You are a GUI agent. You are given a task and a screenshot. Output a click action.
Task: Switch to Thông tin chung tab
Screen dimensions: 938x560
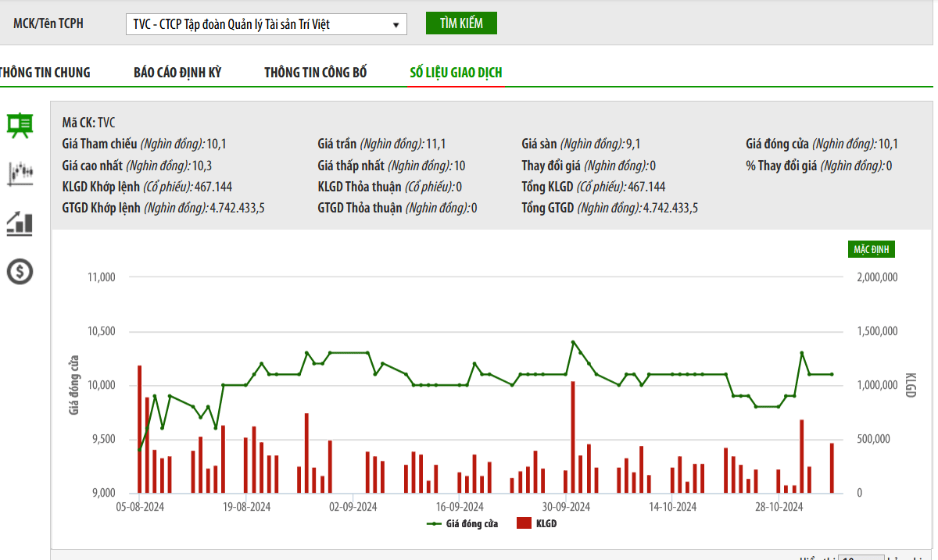click(45, 73)
